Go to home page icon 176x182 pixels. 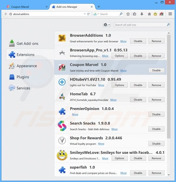click(x=149, y=14)
